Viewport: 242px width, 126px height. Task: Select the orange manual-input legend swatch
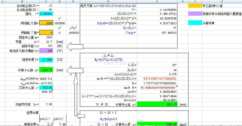click(195, 5)
